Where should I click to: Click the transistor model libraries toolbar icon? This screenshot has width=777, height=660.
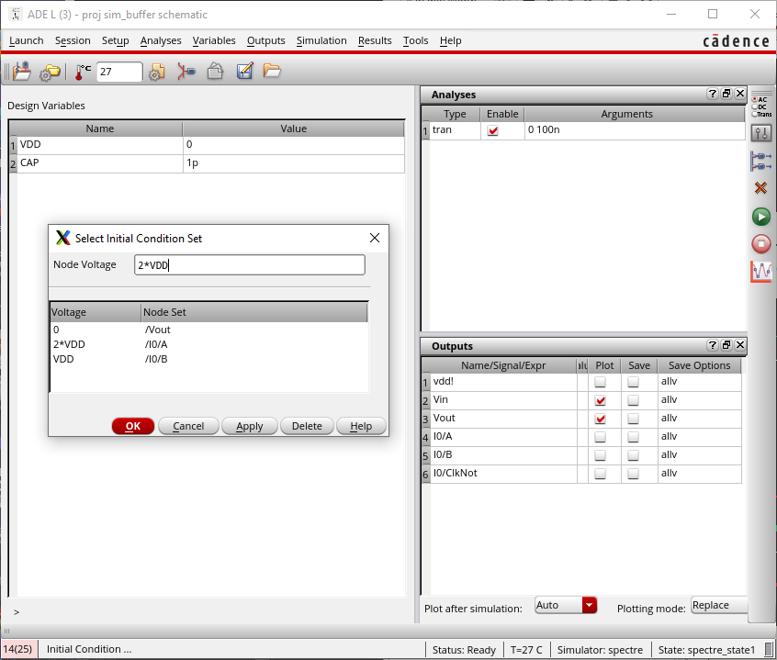point(186,72)
